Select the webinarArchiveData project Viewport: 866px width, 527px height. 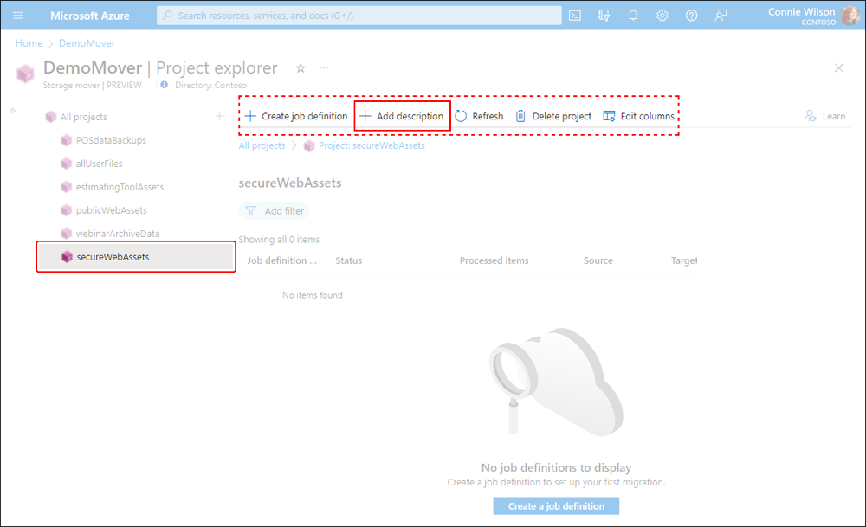[111, 233]
